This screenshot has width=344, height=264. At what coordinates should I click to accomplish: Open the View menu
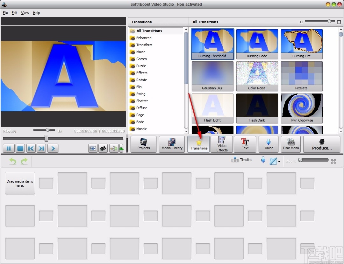point(25,13)
